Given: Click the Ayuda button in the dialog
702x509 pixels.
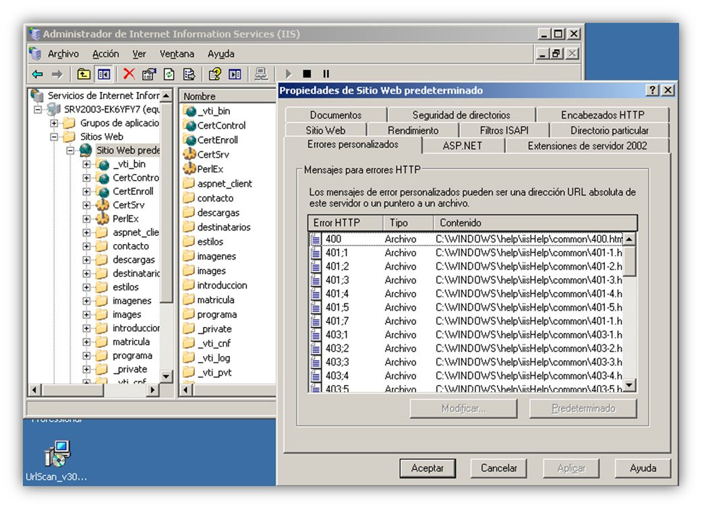Looking at the screenshot, I should (643, 469).
